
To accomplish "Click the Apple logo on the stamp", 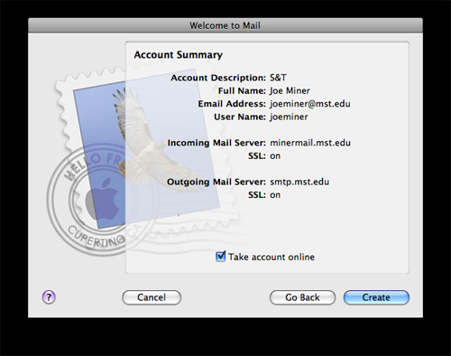I will coord(102,198).
